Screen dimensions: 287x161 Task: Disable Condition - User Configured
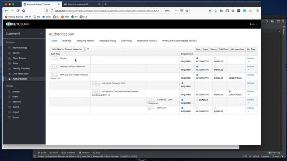(197, 100)
